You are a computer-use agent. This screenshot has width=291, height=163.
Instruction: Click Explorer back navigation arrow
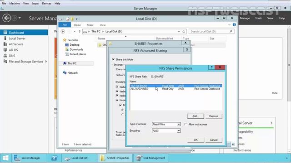[x=63, y=32]
